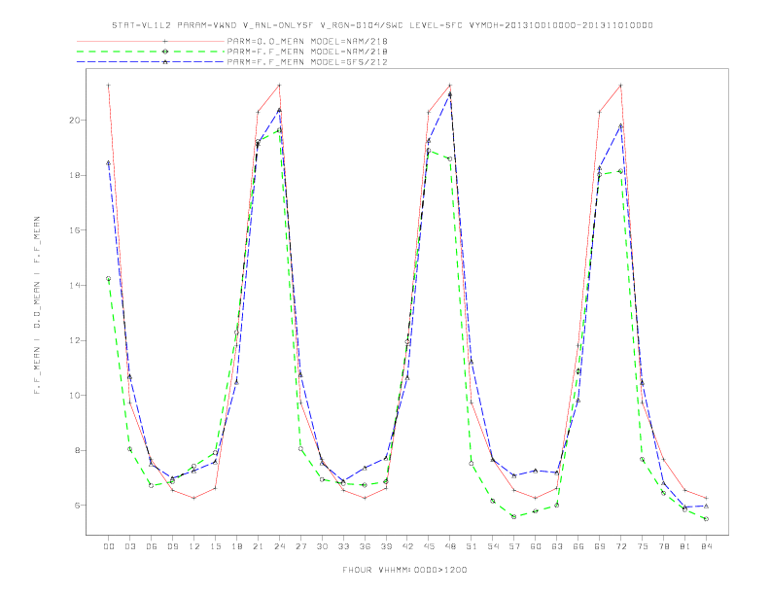The width and height of the screenshot is (770, 595).
Task: Click x-axis tick label 45
Action: [x=429, y=546]
